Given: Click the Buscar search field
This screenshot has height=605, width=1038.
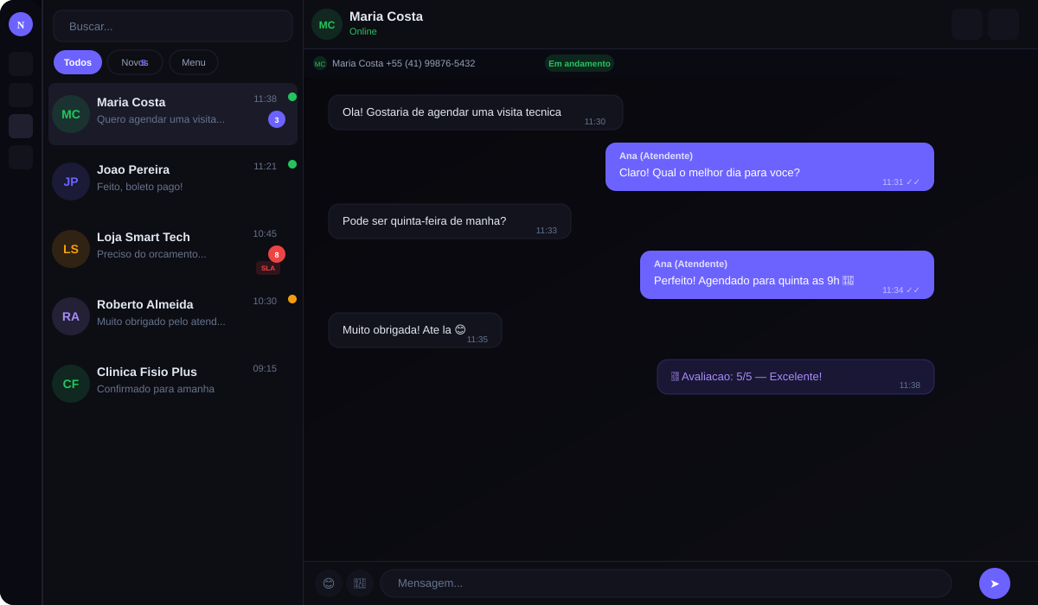Looking at the screenshot, I should [x=172, y=25].
